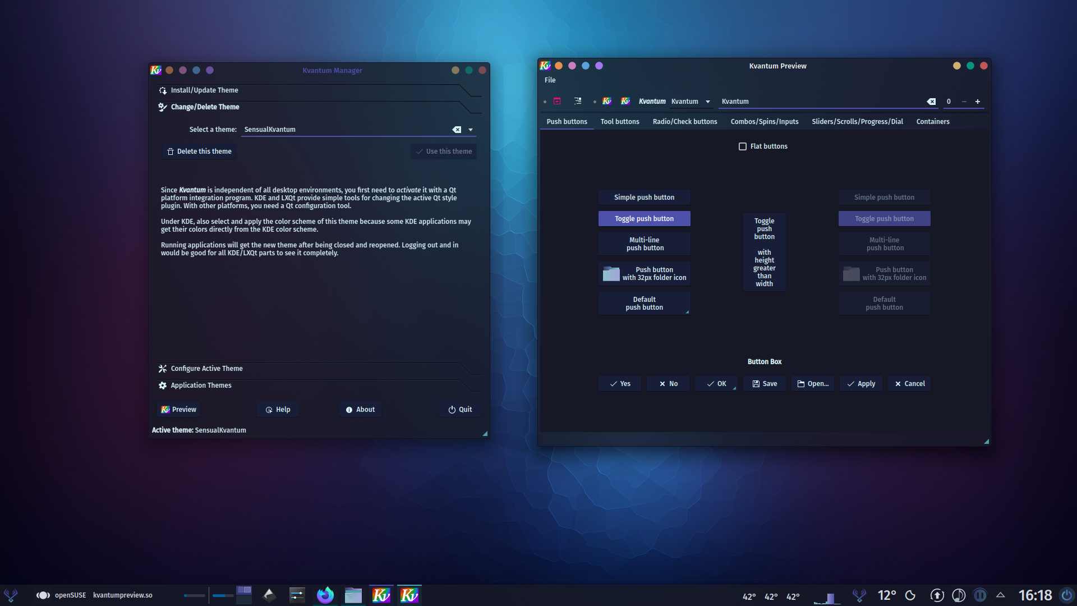Image resolution: width=1077 pixels, height=606 pixels.
Task: Switch to the Tool buttons tab
Action: coord(619,122)
